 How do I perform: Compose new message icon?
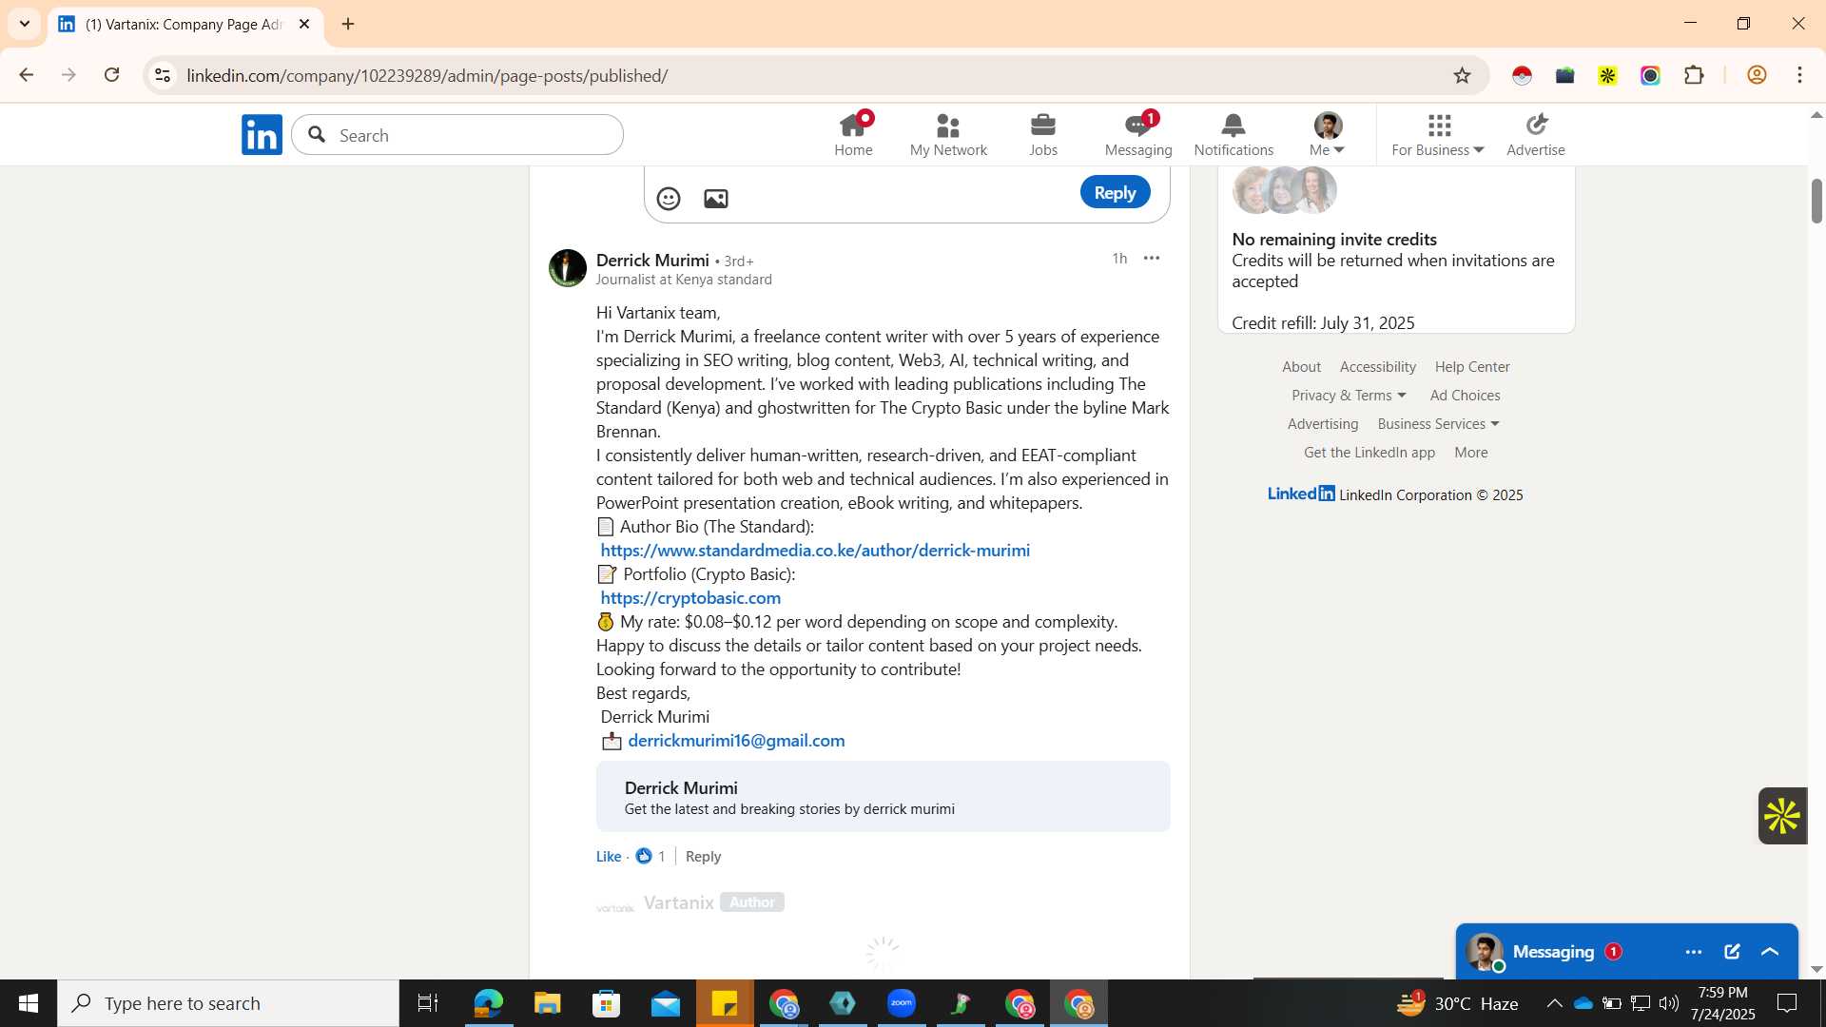(x=1732, y=952)
